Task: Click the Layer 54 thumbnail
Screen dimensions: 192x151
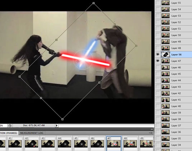Action: click(x=165, y=9)
